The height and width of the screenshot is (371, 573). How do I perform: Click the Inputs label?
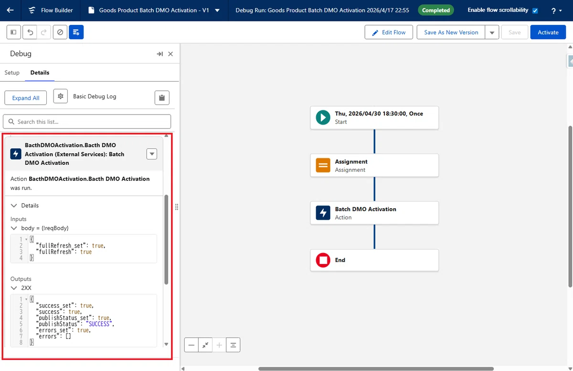point(19,219)
